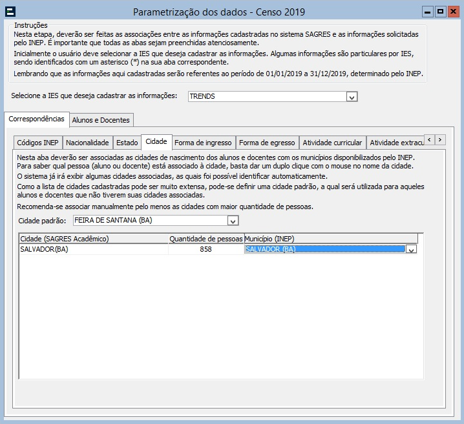Open Município dropdown in the SALVADOR row
Viewport: 464px width, 424px height.
click(410, 250)
